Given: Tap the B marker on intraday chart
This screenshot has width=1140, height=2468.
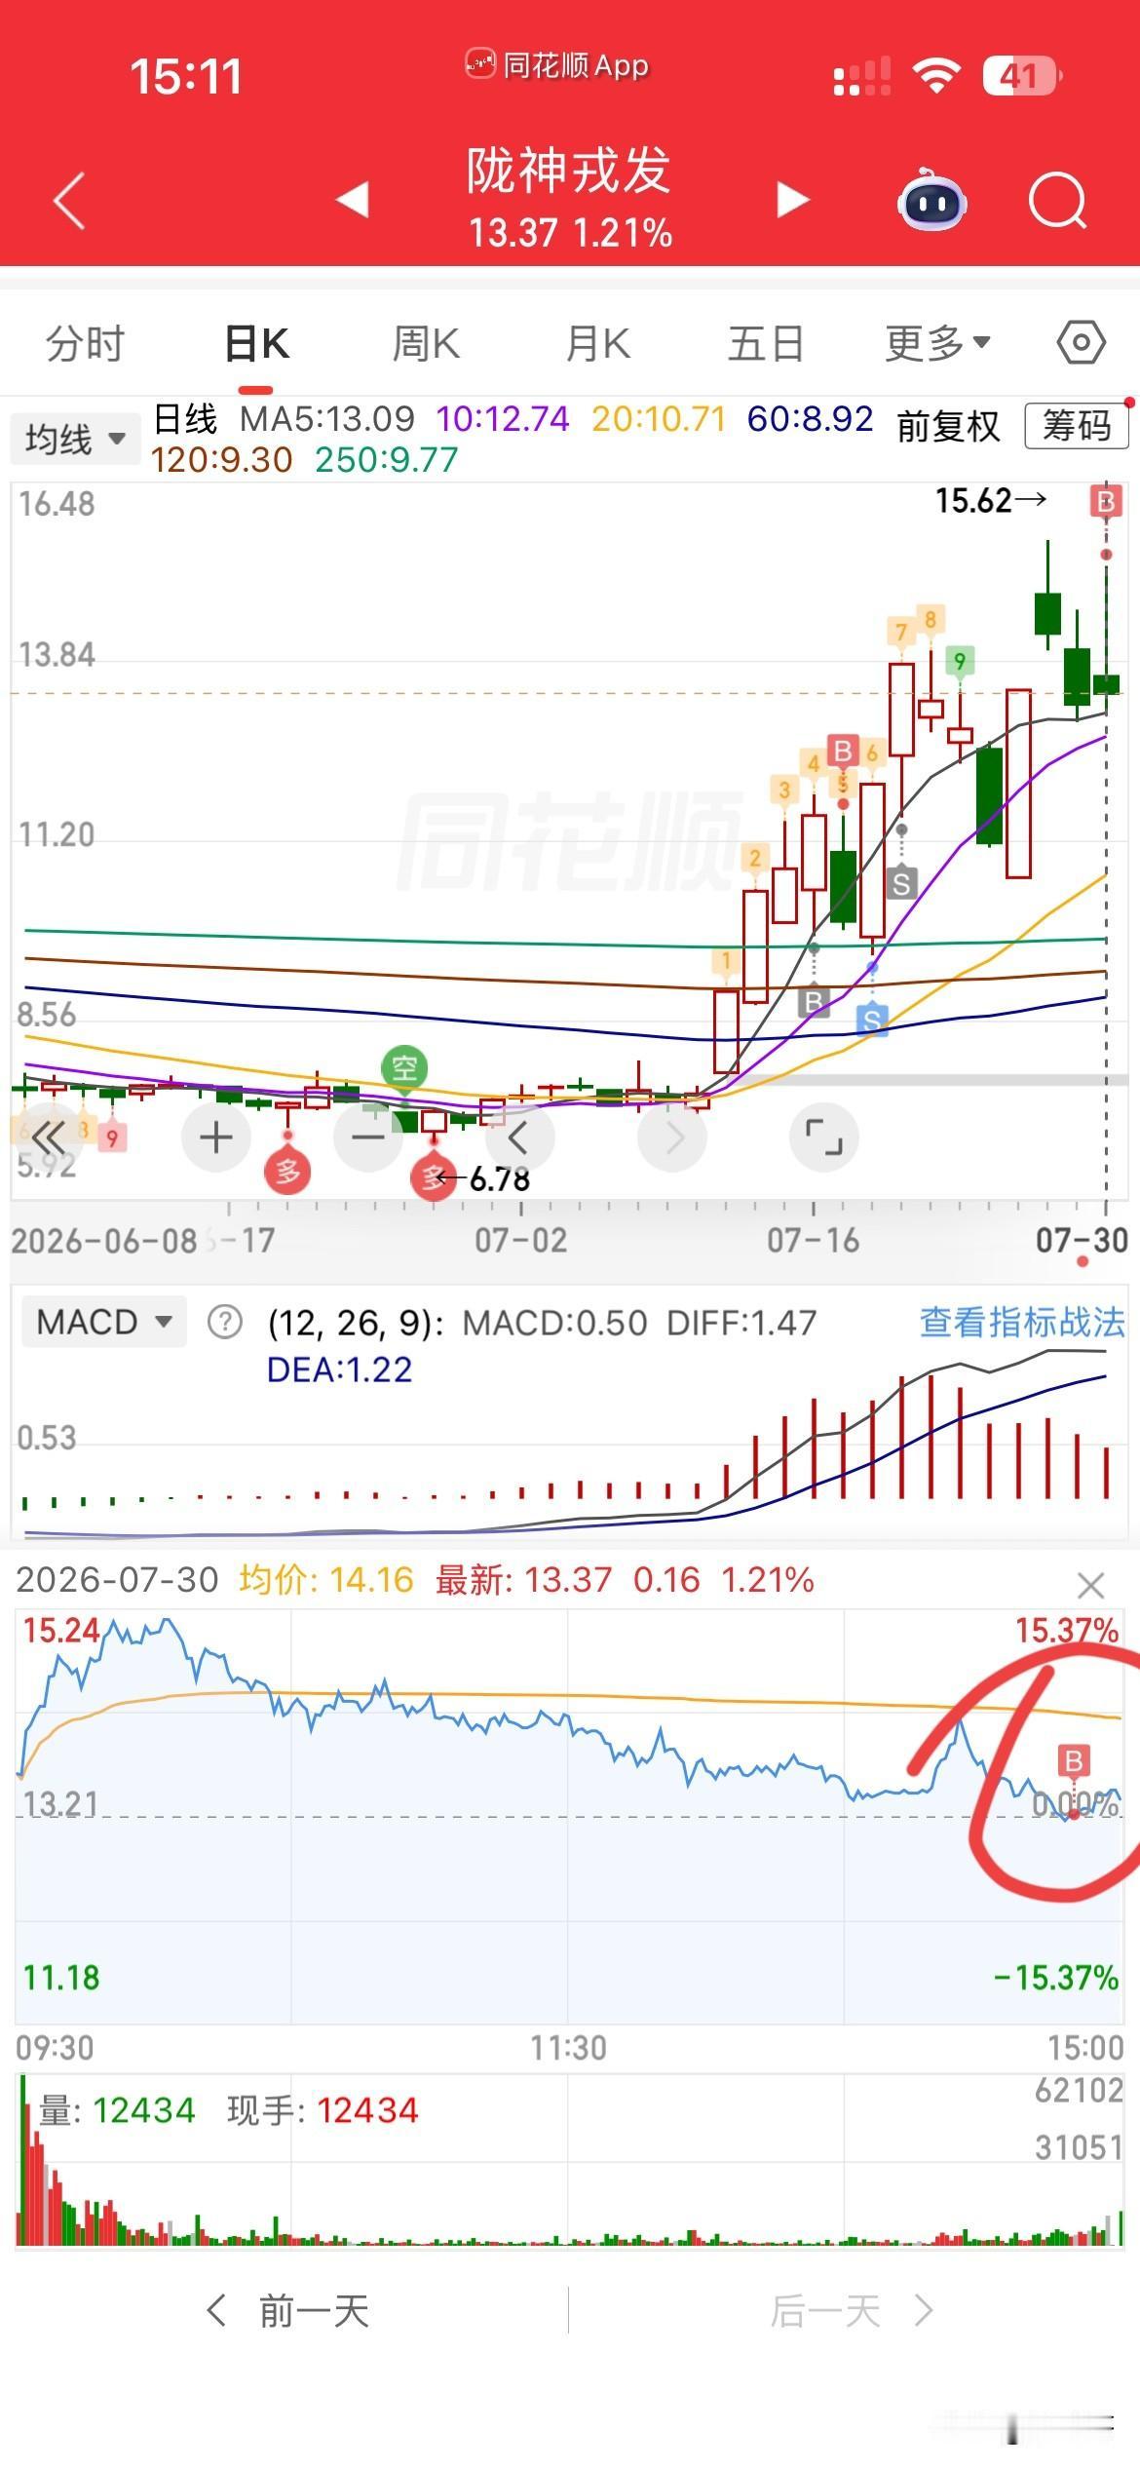Looking at the screenshot, I should click(x=1073, y=1761).
